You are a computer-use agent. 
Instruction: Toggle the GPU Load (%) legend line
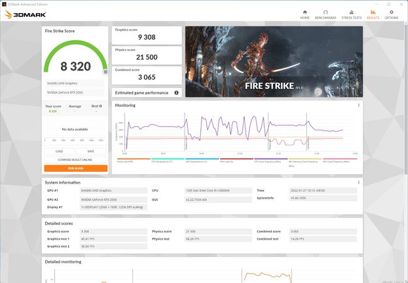pos(237,160)
